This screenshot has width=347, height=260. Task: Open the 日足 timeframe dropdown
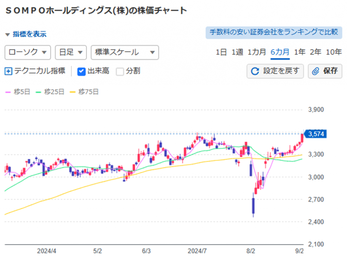[x=70, y=53]
